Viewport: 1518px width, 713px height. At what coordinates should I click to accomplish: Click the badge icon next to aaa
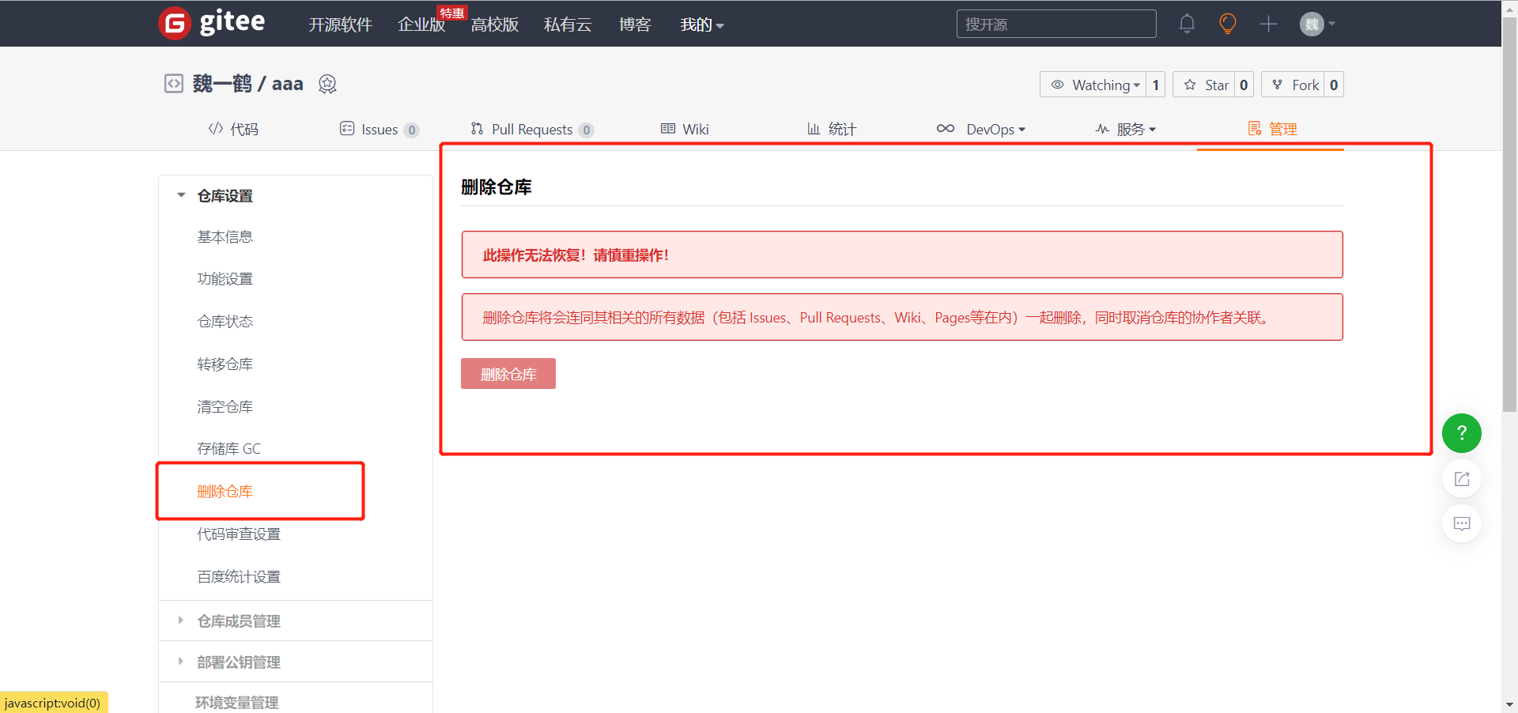click(x=327, y=84)
